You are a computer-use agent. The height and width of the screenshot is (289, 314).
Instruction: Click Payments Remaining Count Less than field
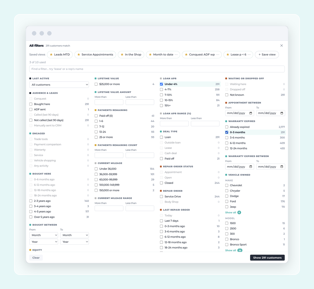(x=140, y=155)
